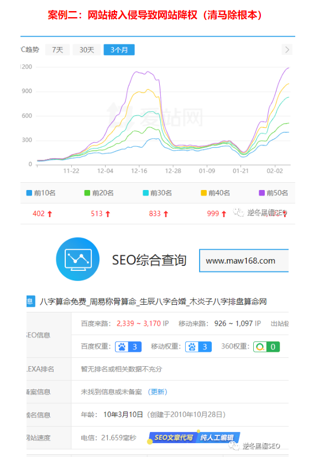Click the SEO综合查询 monitor chart icon

point(77,259)
